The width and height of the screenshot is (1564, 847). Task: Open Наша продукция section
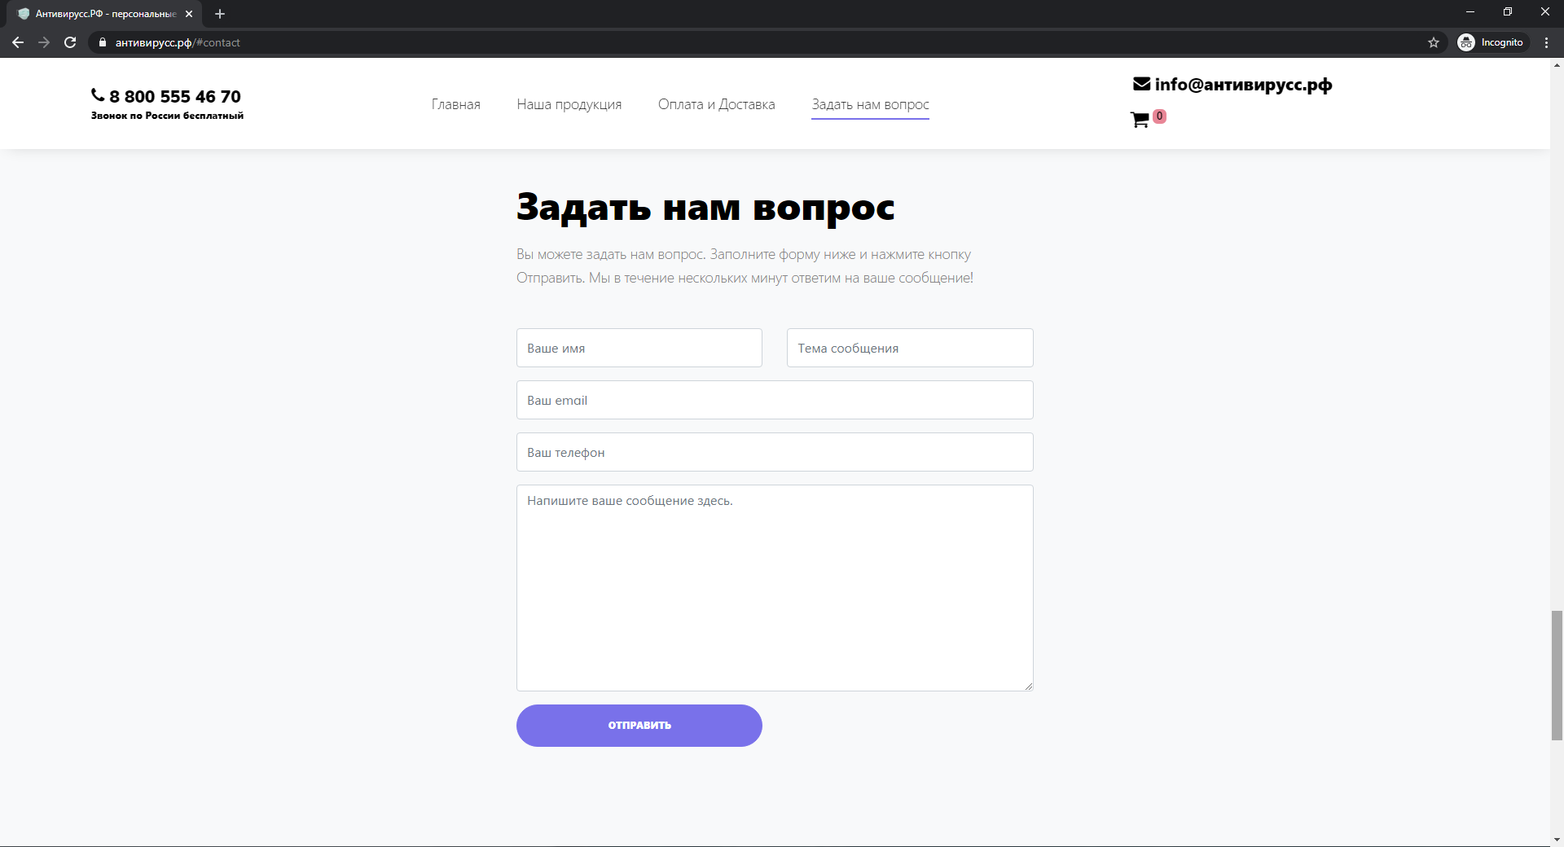click(569, 104)
